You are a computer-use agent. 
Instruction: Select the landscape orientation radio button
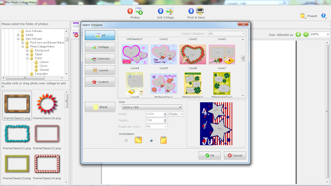[126, 141]
